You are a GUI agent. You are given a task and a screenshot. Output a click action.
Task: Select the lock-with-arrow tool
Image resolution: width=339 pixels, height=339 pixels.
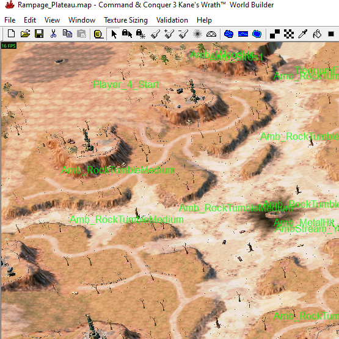pyautogui.click(x=127, y=34)
